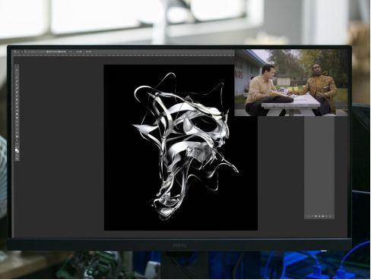
Task: Toggle the Show Transform Controls checkbox
Action: (47, 52)
